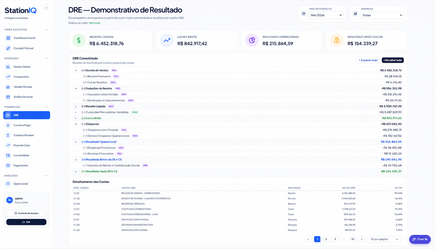Click the AD admin avatar

9,200
